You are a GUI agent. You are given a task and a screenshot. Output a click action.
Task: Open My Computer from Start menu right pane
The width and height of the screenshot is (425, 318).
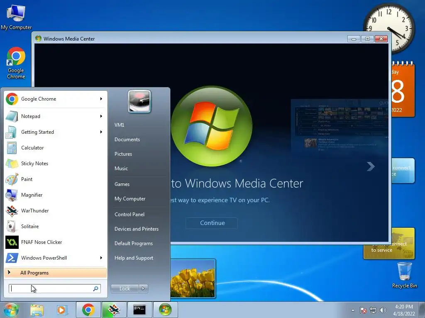click(x=130, y=199)
